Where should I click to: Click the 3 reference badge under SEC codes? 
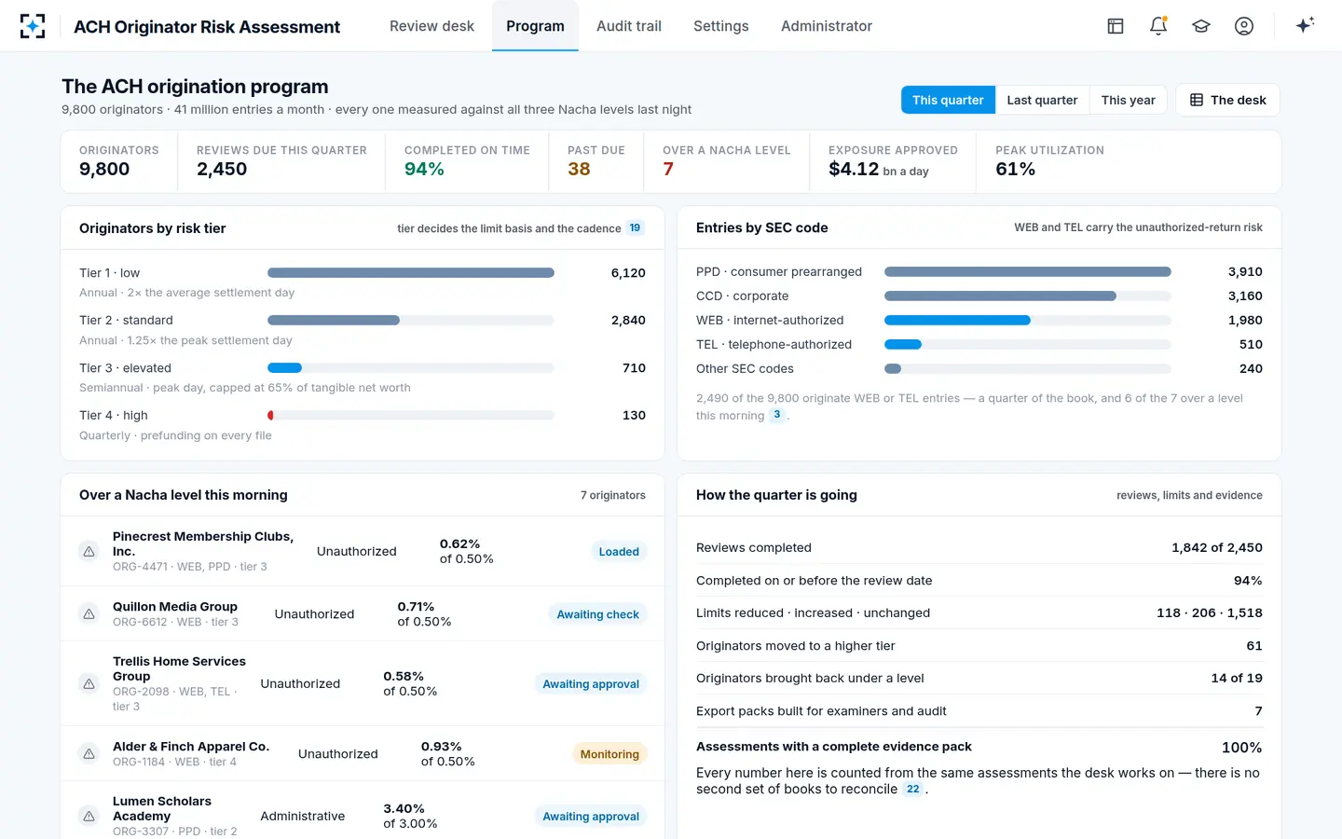[x=777, y=415]
